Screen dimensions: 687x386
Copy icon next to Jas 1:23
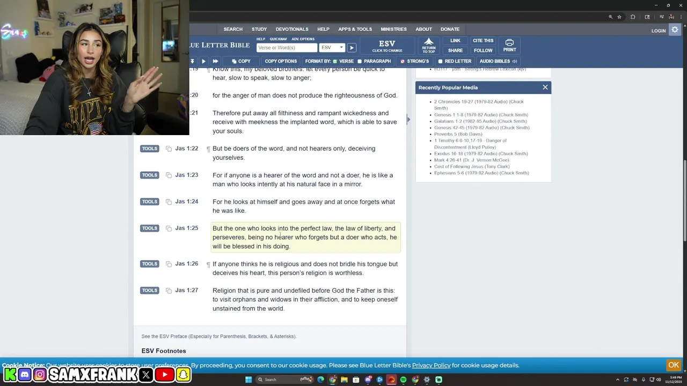[169, 175]
